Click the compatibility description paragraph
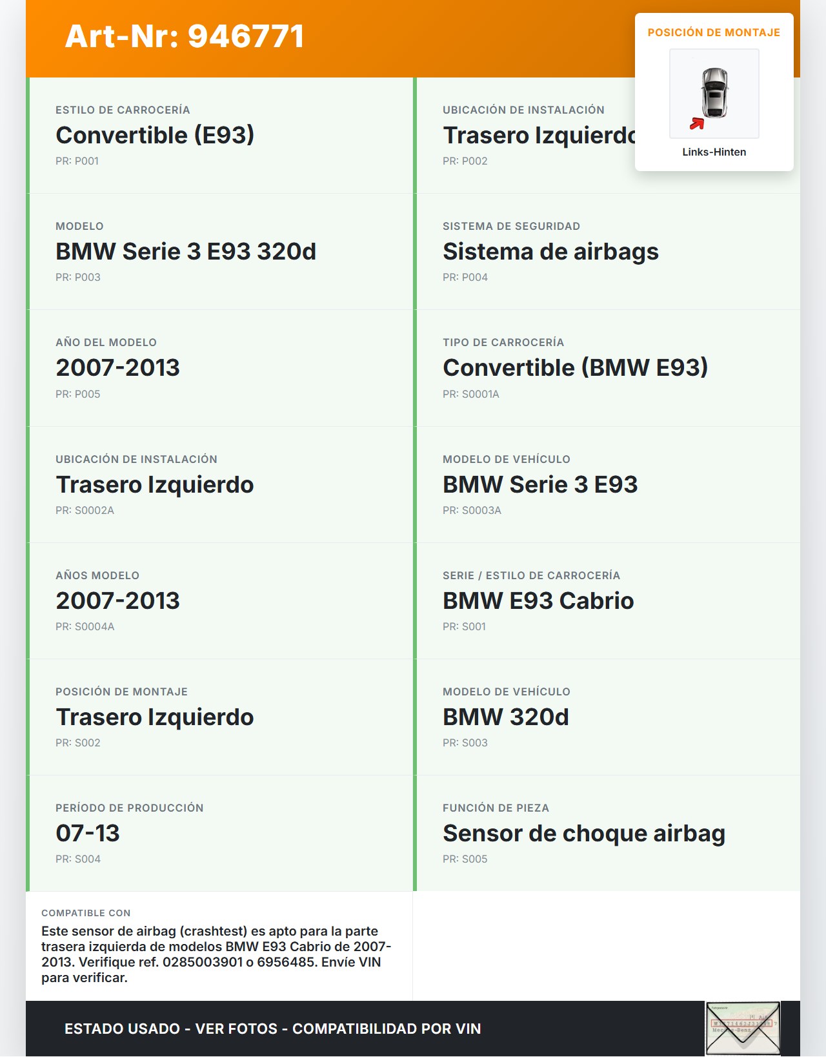826x1057 pixels. (x=216, y=954)
